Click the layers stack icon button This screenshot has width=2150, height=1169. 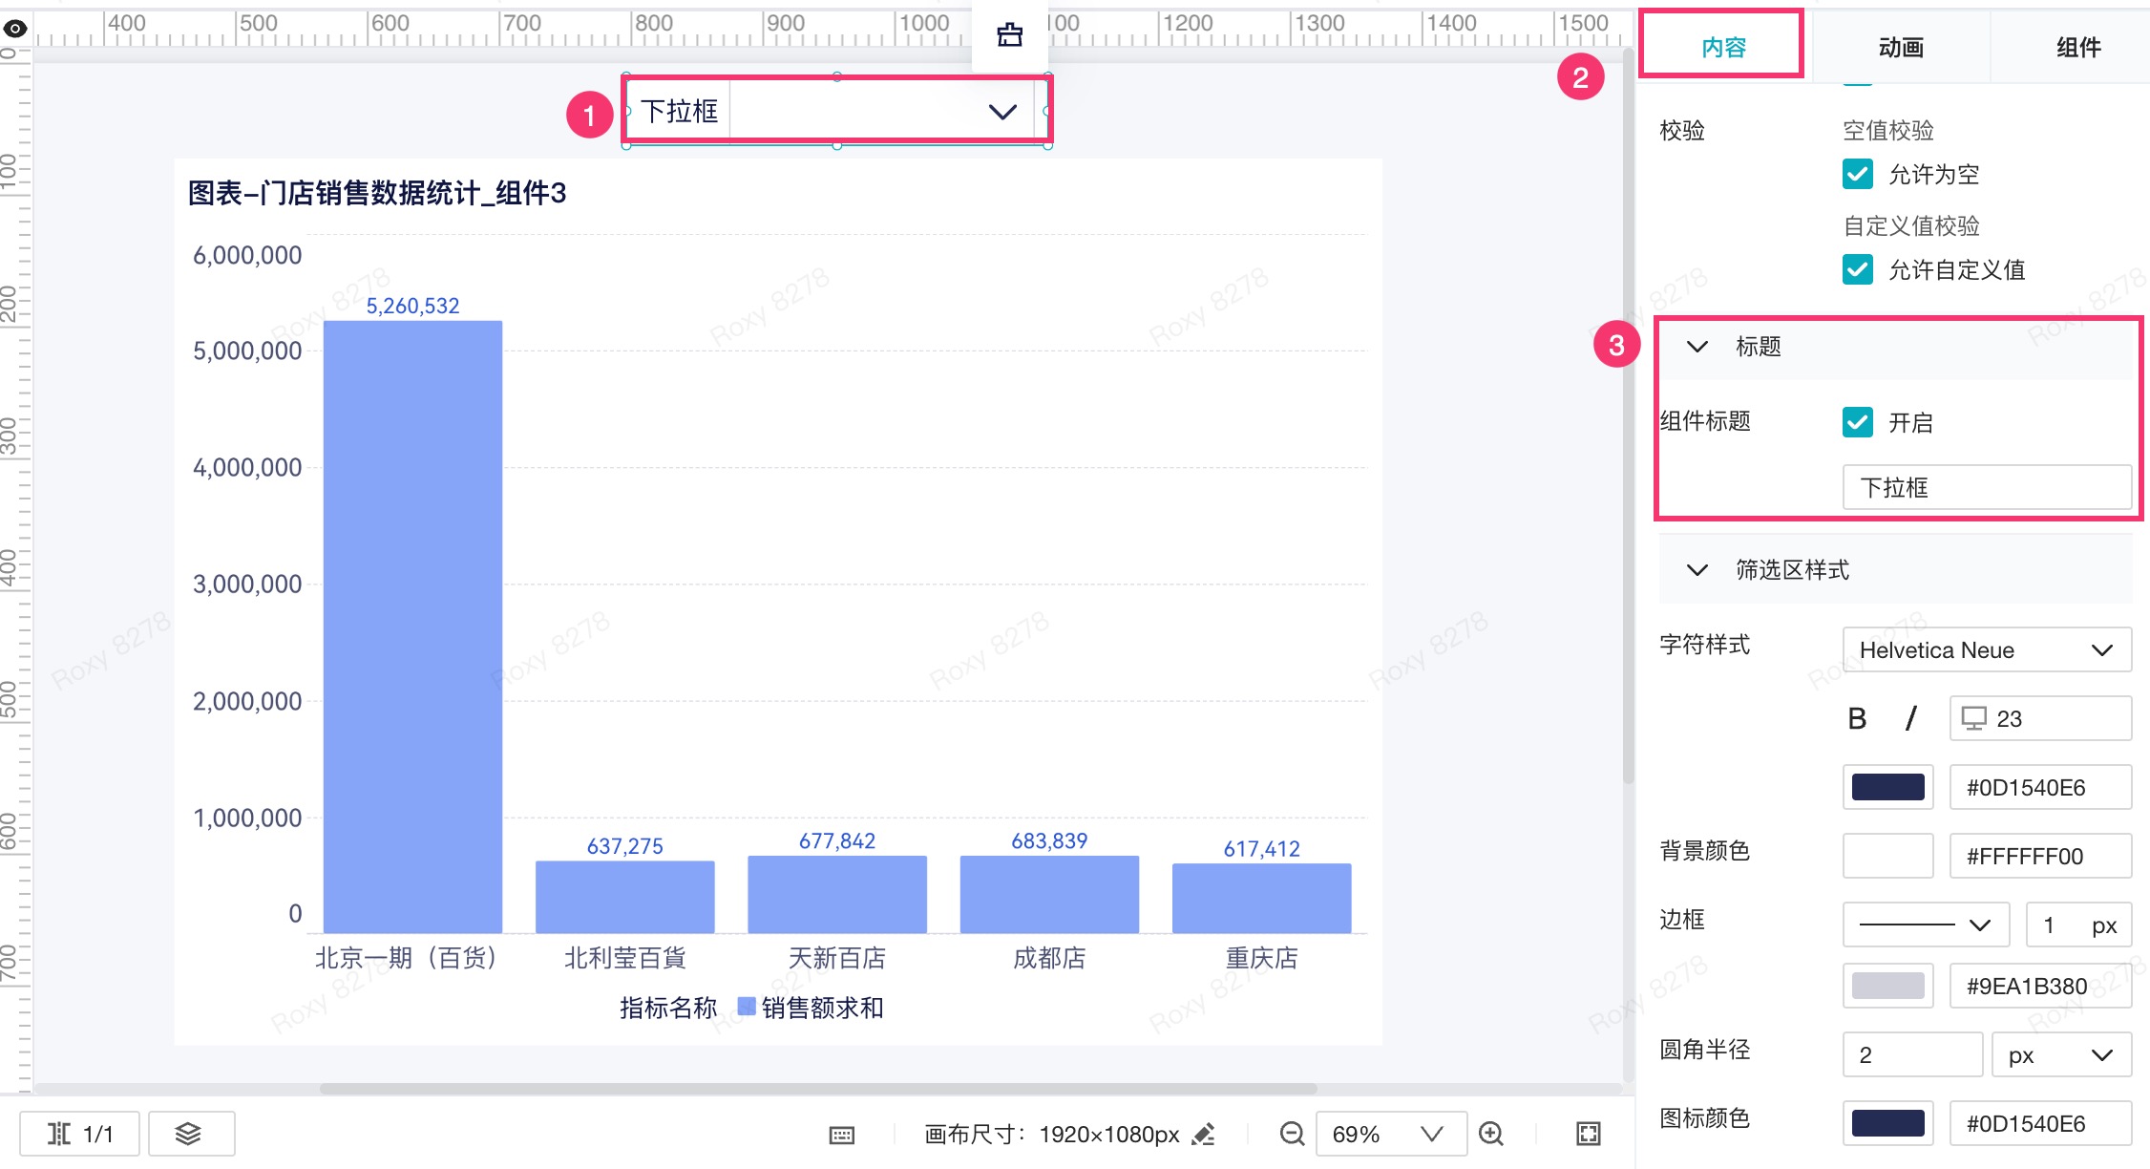[x=189, y=1134]
